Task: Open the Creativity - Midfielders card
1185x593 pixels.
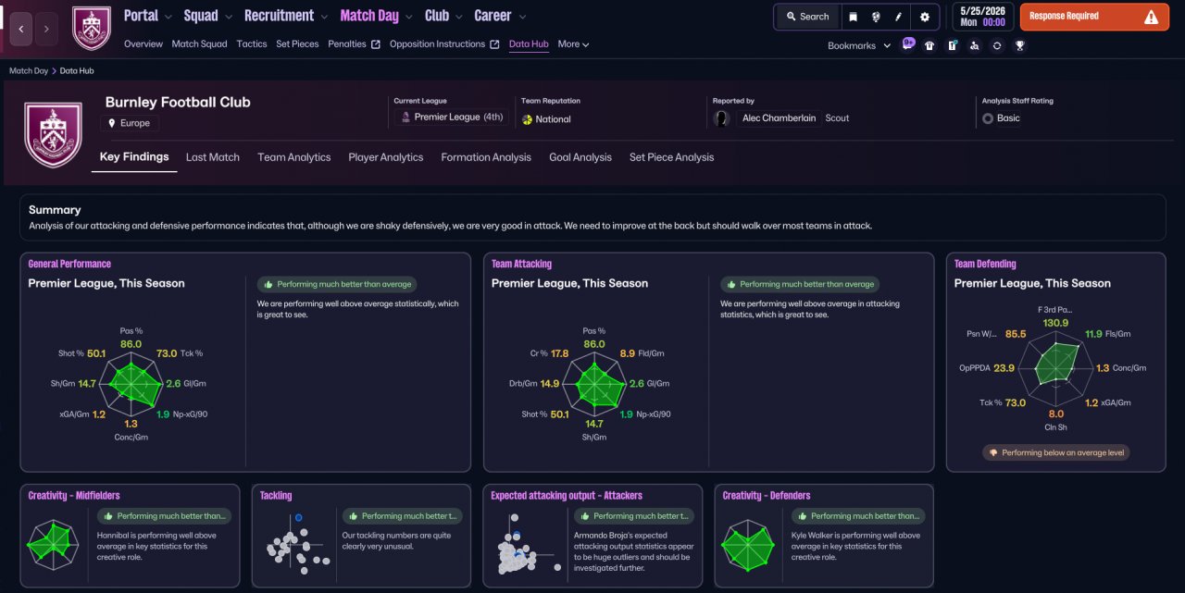Action: tap(130, 536)
